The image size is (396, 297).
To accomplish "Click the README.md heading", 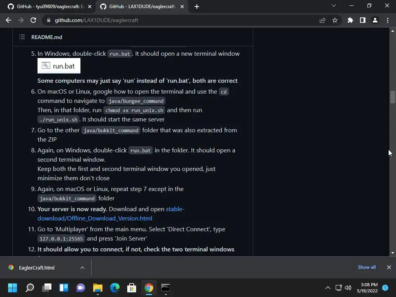I will (47, 37).
